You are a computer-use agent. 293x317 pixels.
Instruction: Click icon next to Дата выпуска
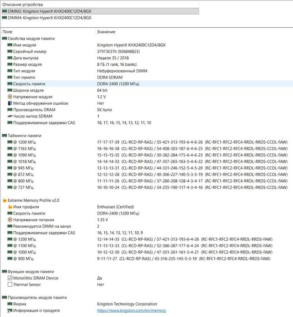pos(10,58)
